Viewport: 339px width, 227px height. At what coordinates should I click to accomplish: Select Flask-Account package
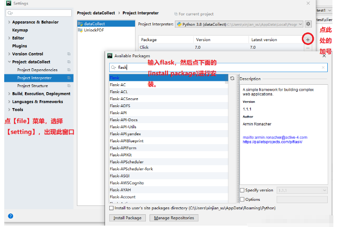(168, 197)
